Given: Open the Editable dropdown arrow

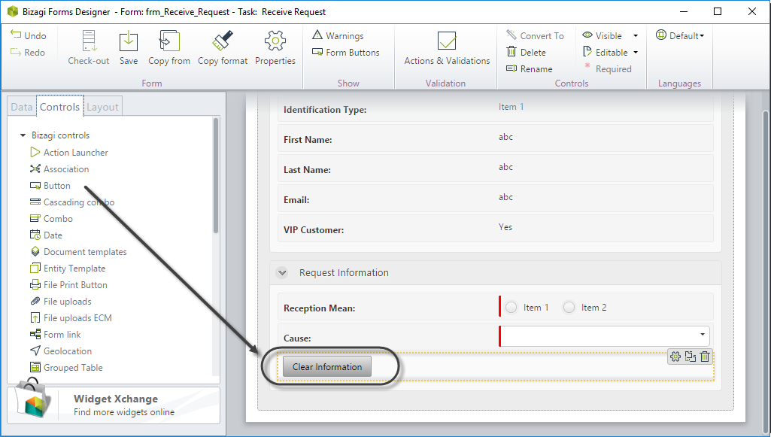Looking at the screenshot, I should (x=636, y=53).
